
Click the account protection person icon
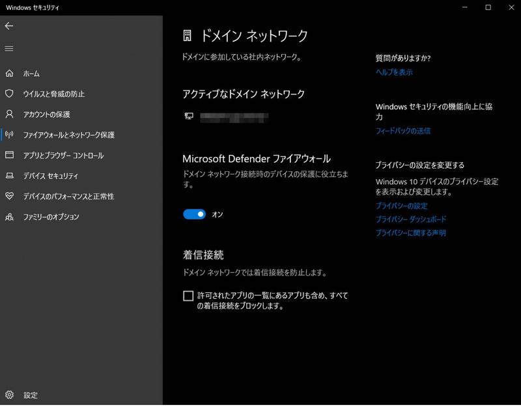pos(9,114)
